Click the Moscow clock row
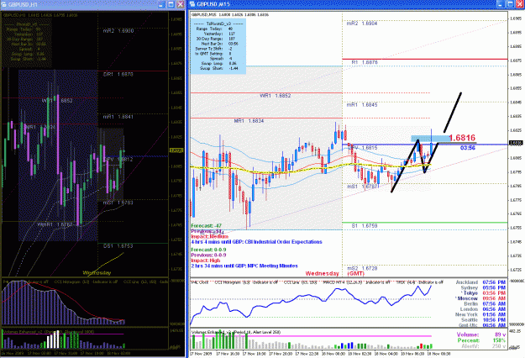This screenshot has height=358, width=525. (x=480, y=298)
